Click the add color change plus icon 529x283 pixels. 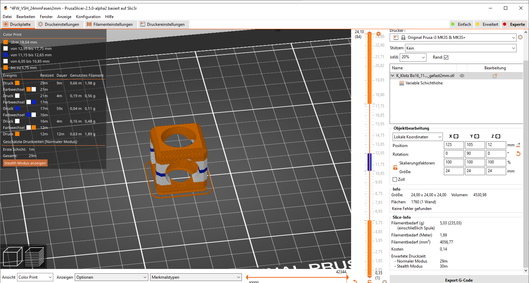(378, 34)
